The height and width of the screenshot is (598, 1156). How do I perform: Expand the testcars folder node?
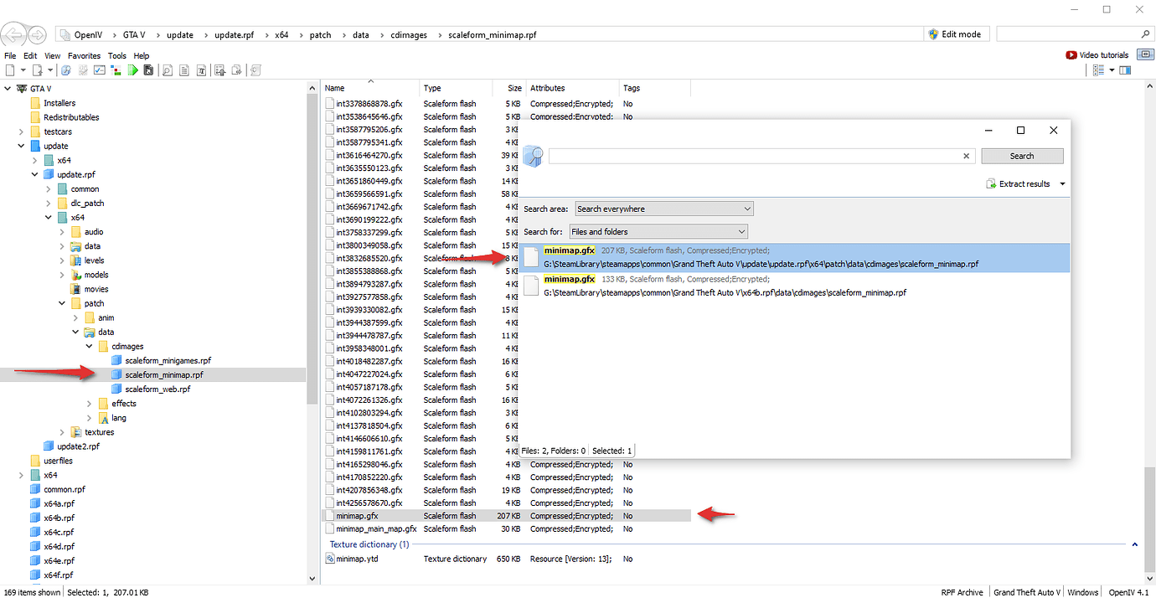21,132
